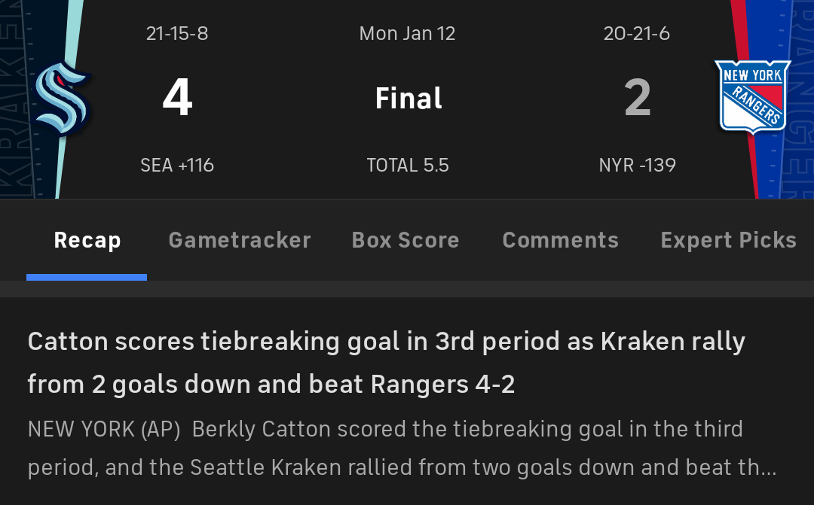Image resolution: width=814 pixels, height=505 pixels.
Task: Open the Catton tiebreaking goal headline
Action: click(386, 362)
